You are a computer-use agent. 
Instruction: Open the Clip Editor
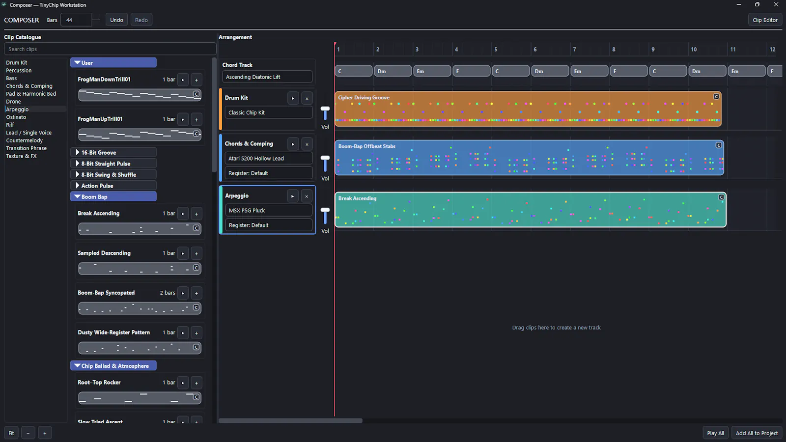coord(765,20)
